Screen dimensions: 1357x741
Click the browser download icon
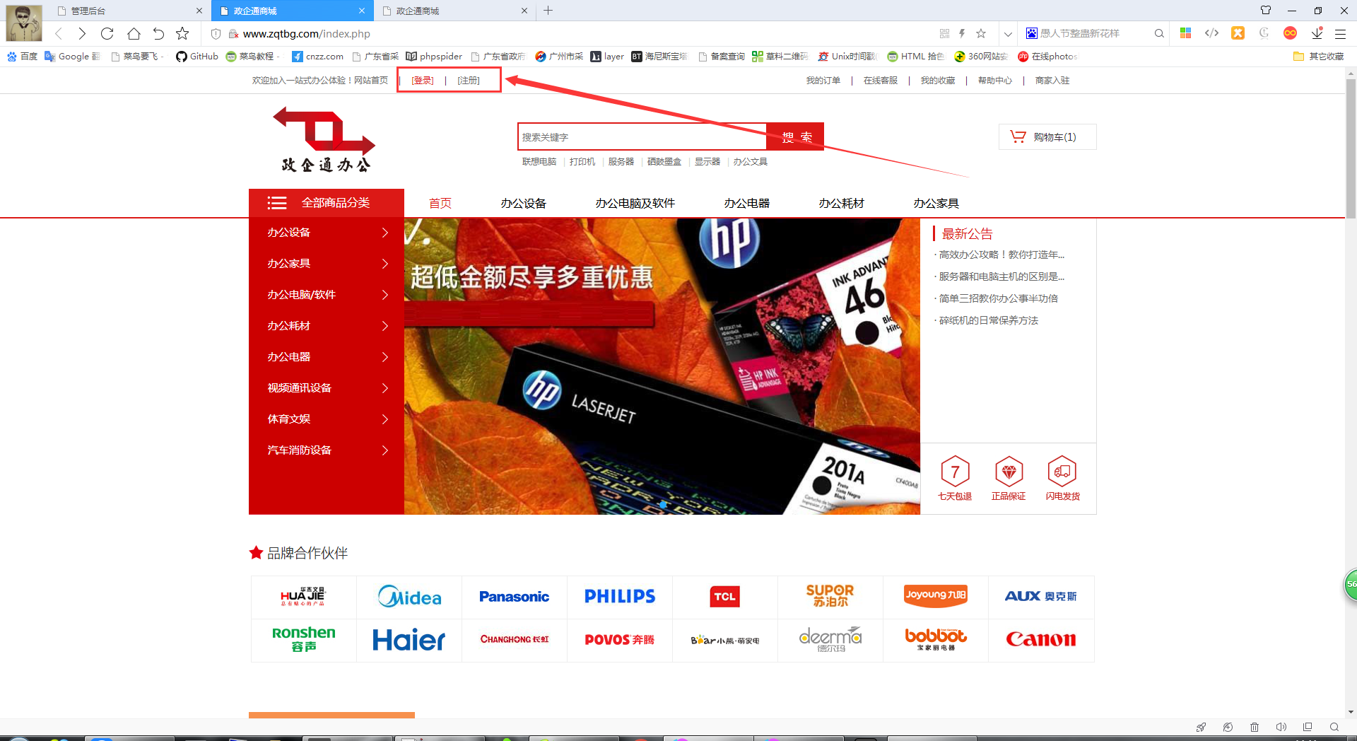tap(1317, 33)
